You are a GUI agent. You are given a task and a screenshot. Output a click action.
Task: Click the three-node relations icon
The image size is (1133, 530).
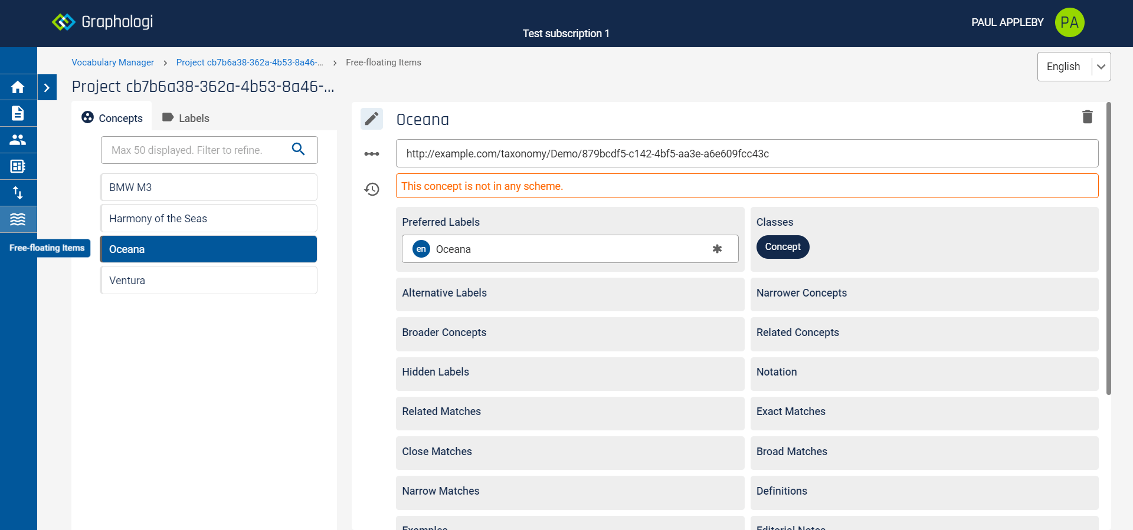(x=372, y=154)
